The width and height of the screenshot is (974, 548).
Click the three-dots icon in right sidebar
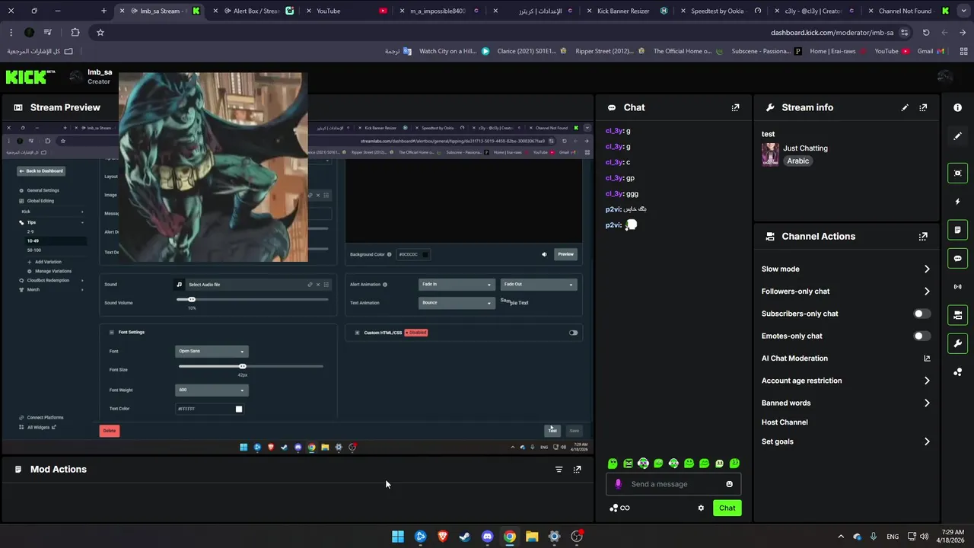(x=957, y=372)
